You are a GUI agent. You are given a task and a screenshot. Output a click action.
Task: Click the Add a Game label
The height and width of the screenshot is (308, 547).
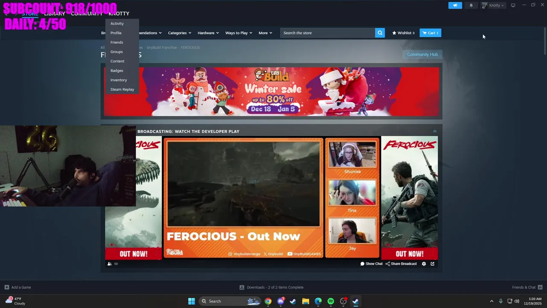tap(21, 287)
